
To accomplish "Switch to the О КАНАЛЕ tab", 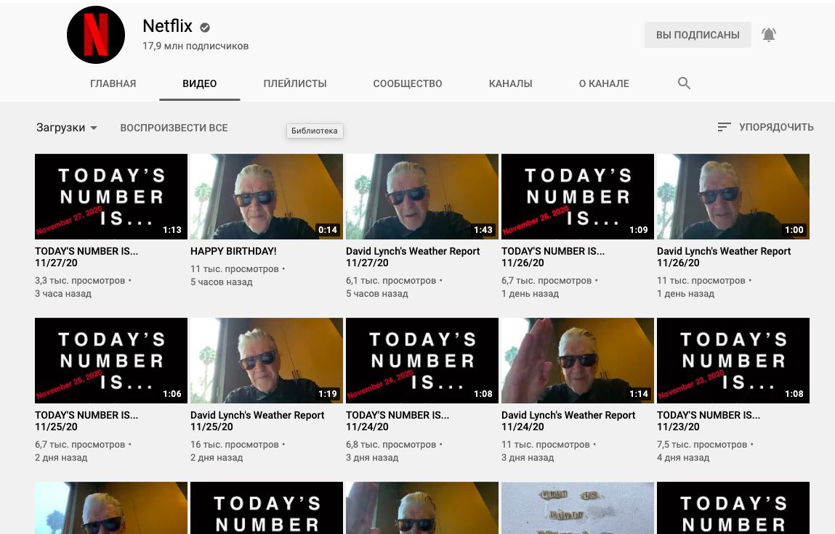I will point(604,83).
